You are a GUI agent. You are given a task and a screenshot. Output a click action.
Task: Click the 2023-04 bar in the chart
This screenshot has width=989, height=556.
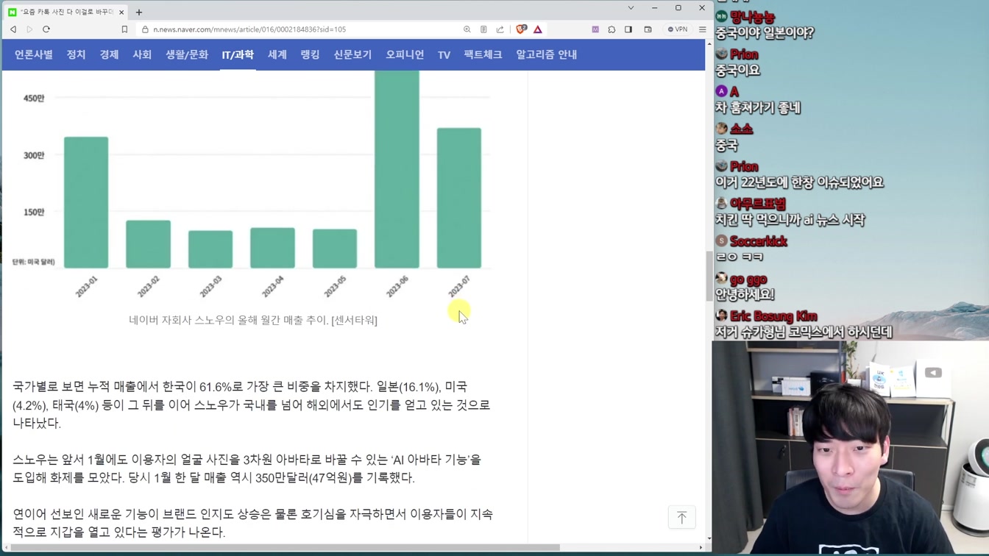tap(272, 248)
